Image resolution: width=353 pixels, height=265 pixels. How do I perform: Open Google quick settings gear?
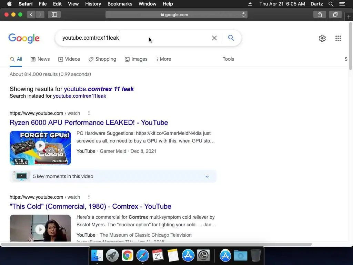tap(322, 38)
